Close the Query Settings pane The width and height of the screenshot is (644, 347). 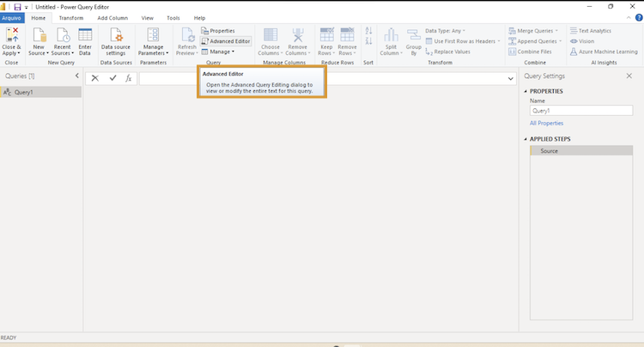(x=629, y=76)
